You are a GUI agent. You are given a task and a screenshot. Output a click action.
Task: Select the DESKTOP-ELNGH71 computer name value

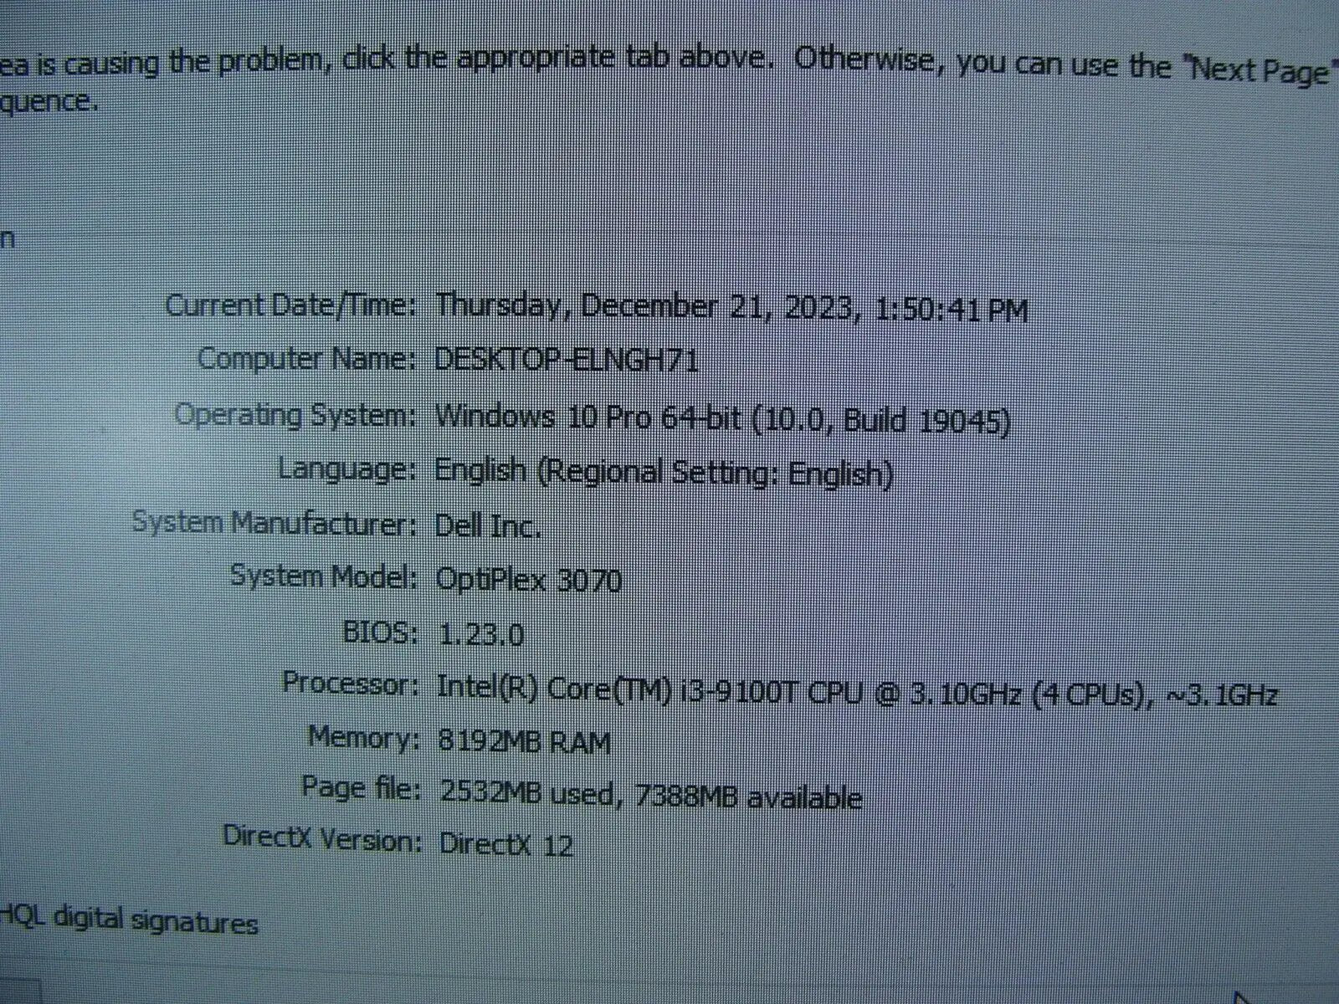[x=567, y=361]
